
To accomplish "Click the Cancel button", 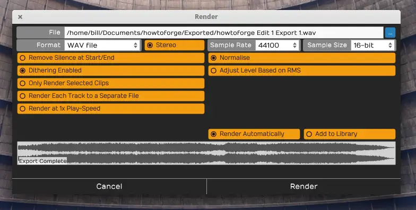I will click(x=109, y=186).
